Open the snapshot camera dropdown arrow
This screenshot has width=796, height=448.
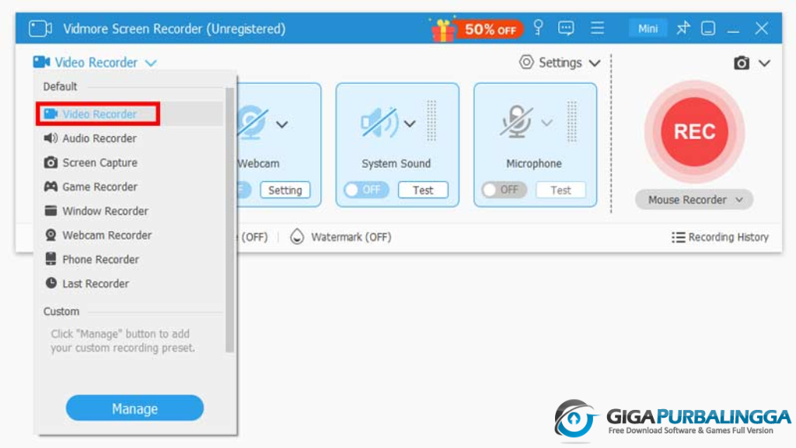(765, 64)
